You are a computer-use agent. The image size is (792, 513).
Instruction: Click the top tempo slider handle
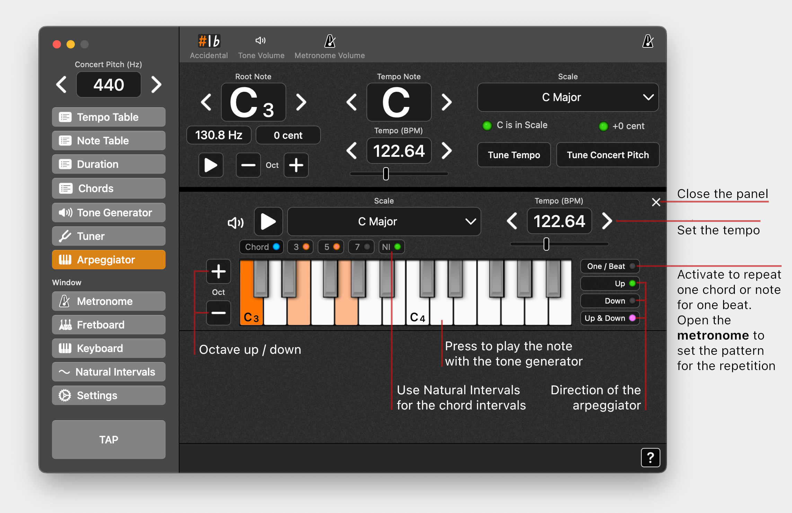click(x=386, y=174)
